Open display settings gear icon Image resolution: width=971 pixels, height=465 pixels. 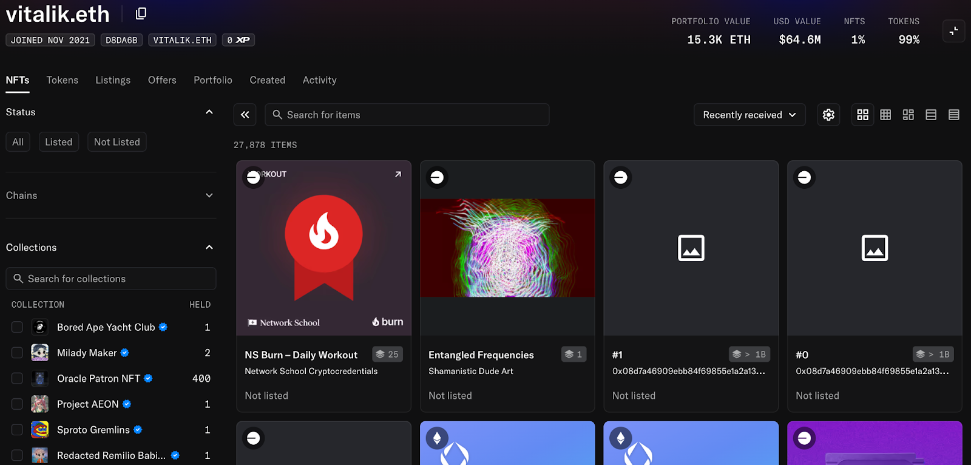828,115
